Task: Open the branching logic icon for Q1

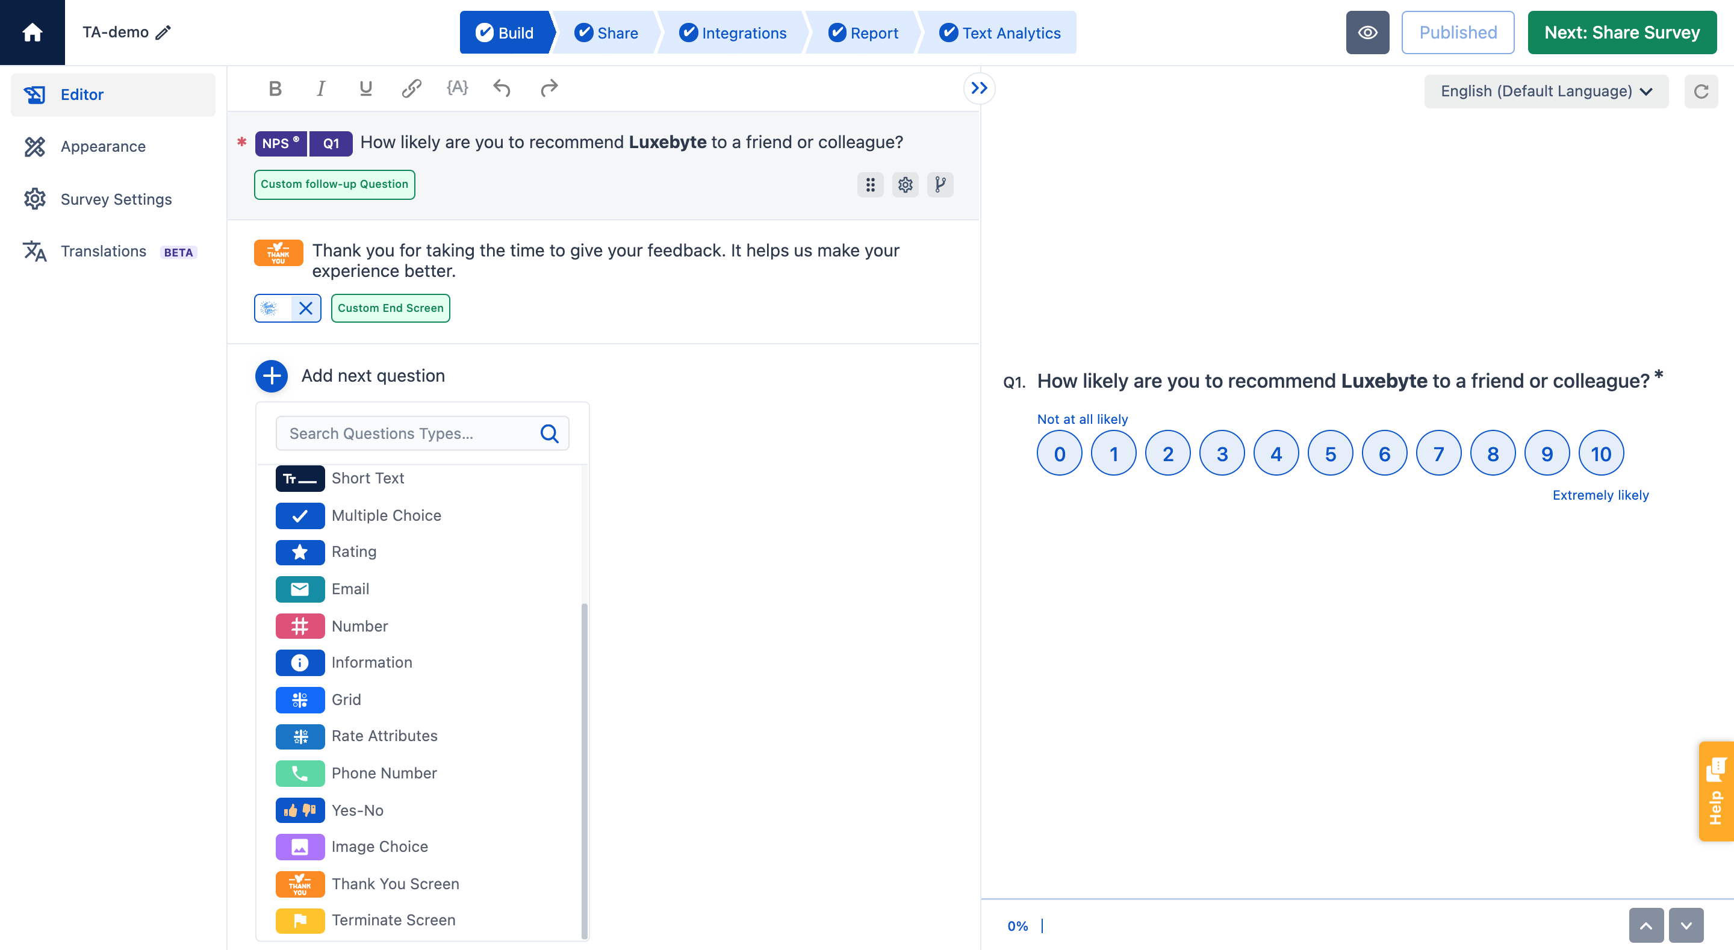Action: (x=940, y=184)
